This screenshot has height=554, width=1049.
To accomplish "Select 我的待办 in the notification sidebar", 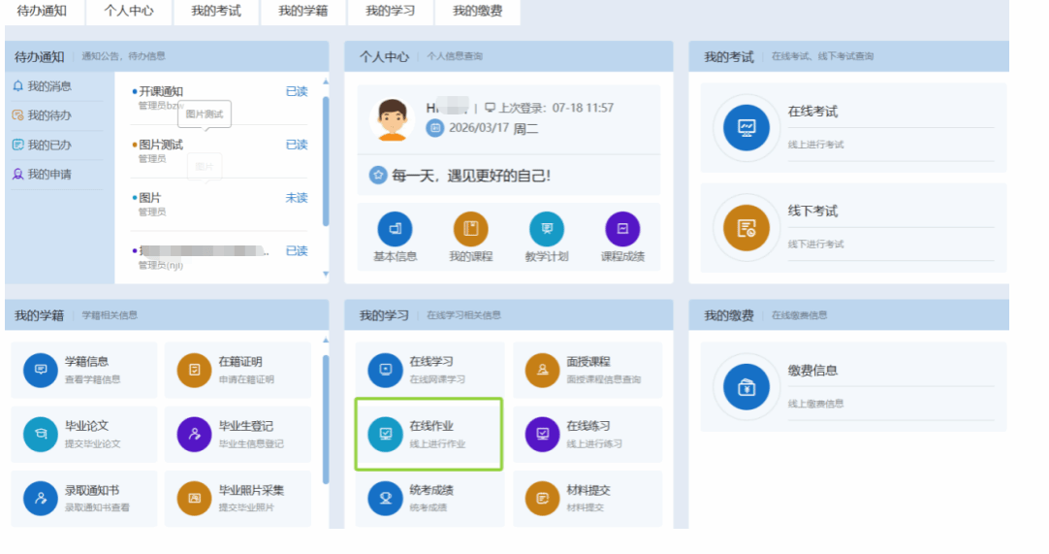I will tap(48, 115).
